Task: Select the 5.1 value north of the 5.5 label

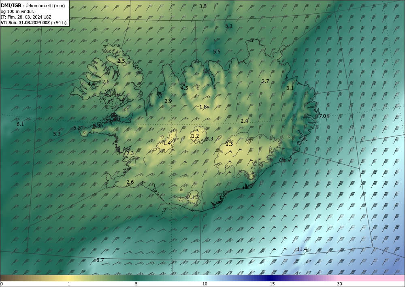Action: pyautogui.click(x=229, y=26)
